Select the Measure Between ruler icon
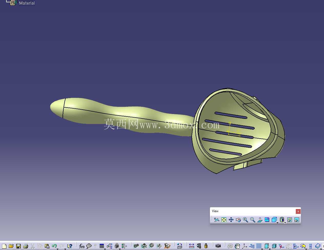This screenshot has height=250, width=324. pos(191,246)
